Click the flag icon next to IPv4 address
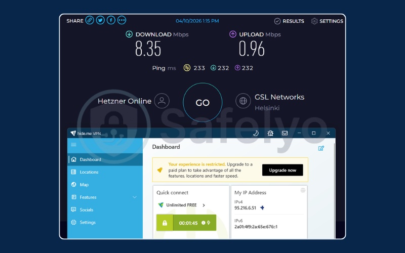The image size is (405, 253). pos(262,208)
